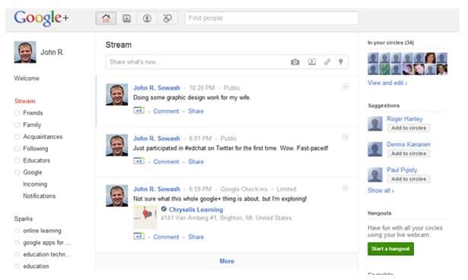The image size is (468, 280).
Task: Select the Family circle filter
Action: coord(32,125)
